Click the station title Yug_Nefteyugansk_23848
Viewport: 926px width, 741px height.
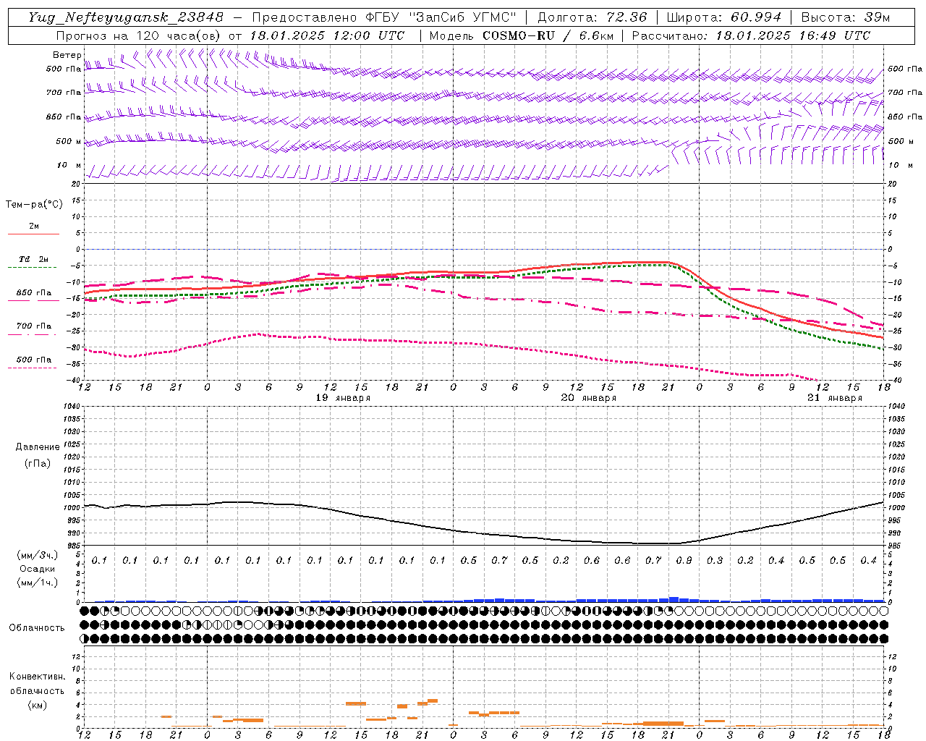click(x=126, y=17)
